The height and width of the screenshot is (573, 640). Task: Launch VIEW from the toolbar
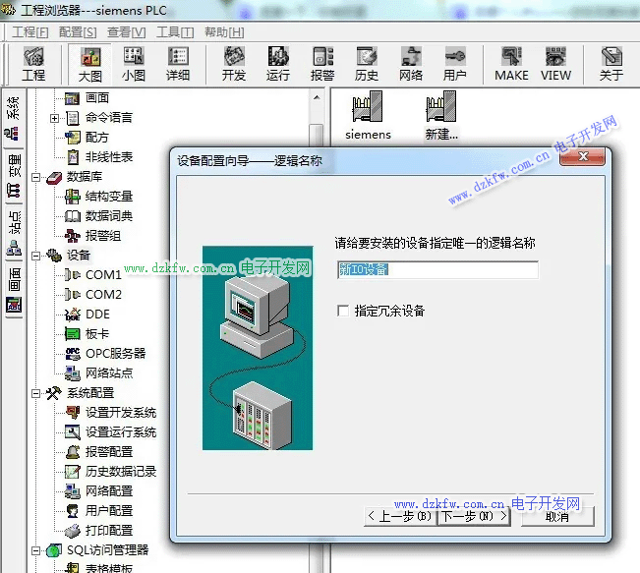(x=555, y=65)
